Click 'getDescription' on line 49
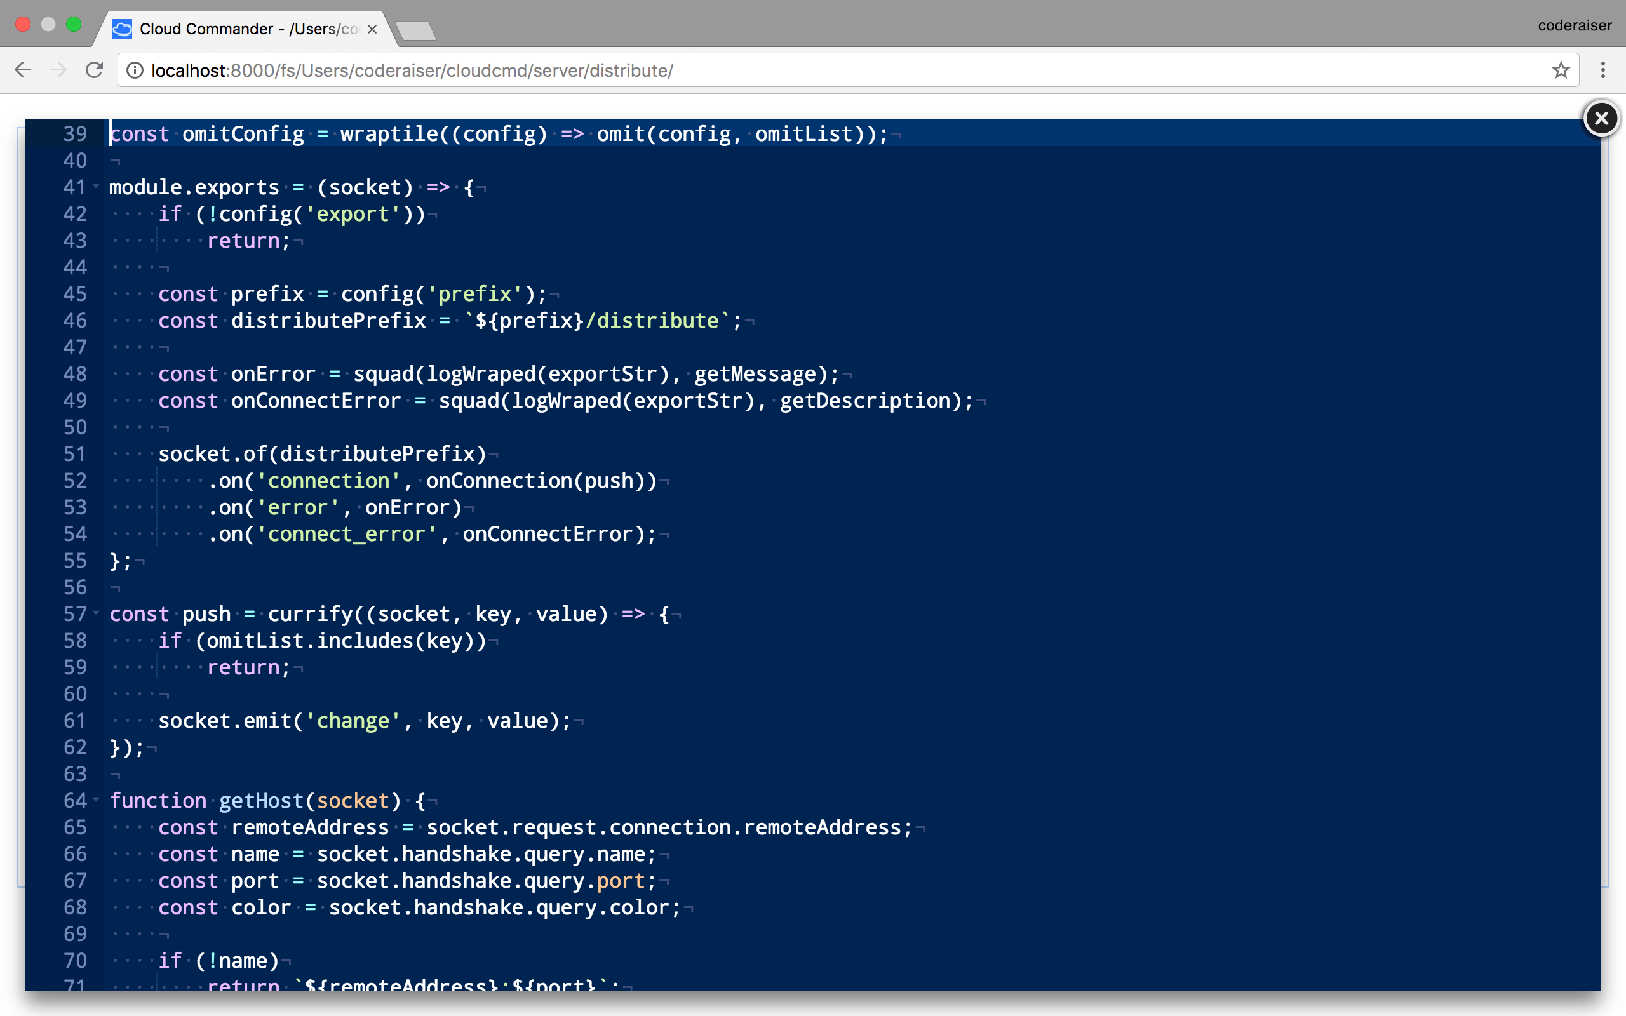This screenshot has height=1016, width=1626. coord(866,401)
